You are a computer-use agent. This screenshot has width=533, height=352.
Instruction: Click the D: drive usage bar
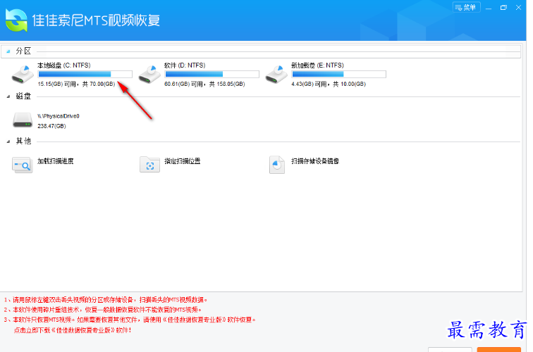212,74
